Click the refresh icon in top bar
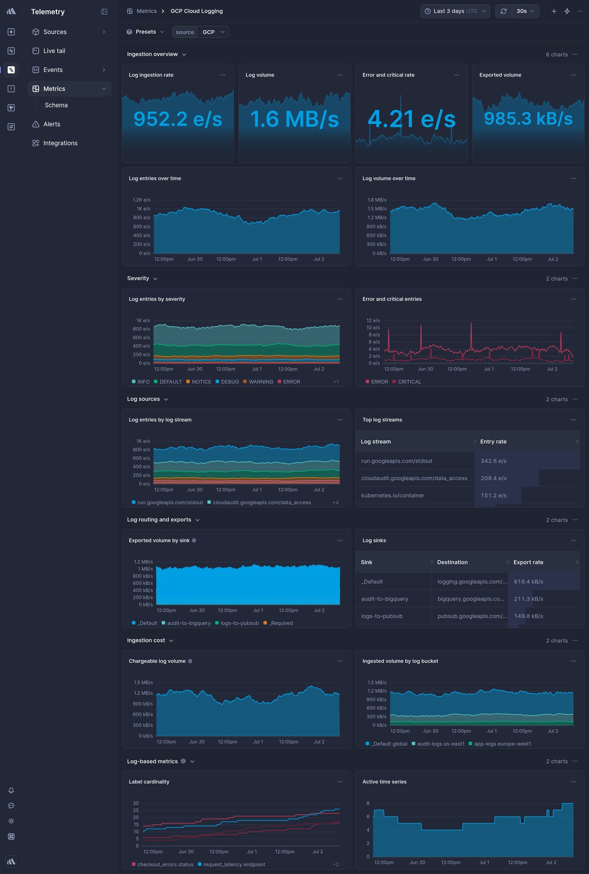The width and height of the screenshot is (589, 874). tap(503, 11)
